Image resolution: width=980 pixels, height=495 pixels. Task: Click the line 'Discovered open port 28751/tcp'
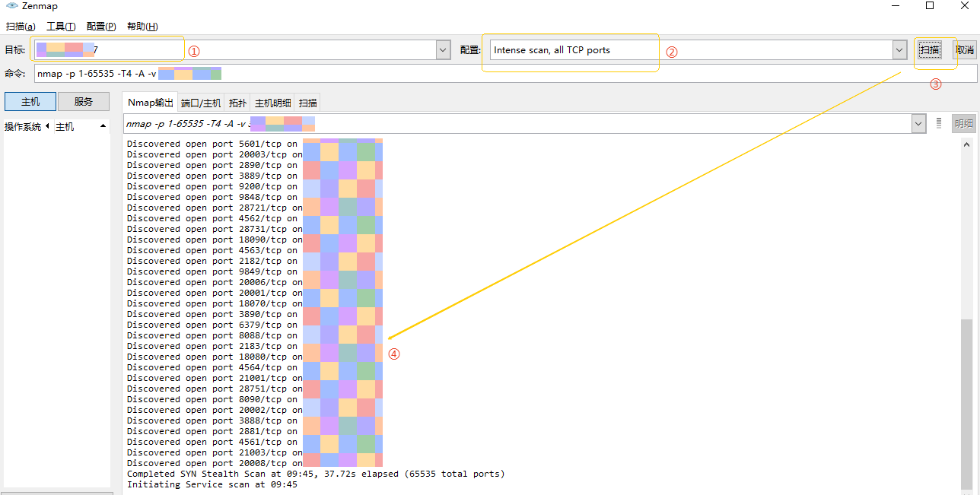point(215,389)
